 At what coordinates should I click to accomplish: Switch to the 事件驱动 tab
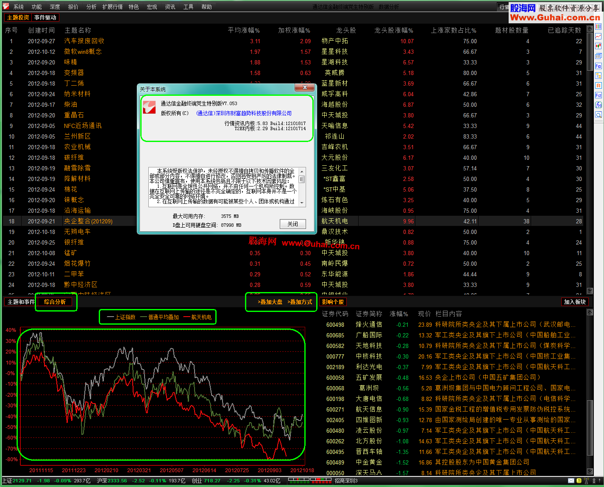45,17
